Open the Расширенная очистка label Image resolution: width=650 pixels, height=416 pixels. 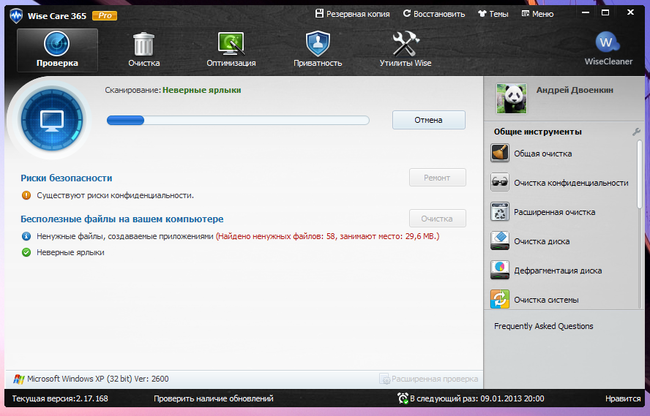click(x=555, y=212)
